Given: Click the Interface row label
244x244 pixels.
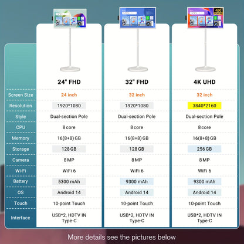Looking at the screenshot, I should click(x=21, y=218).
